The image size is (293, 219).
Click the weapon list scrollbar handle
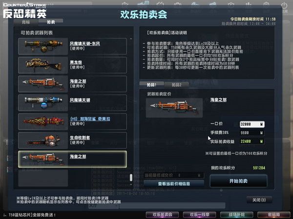pos(131,178)
